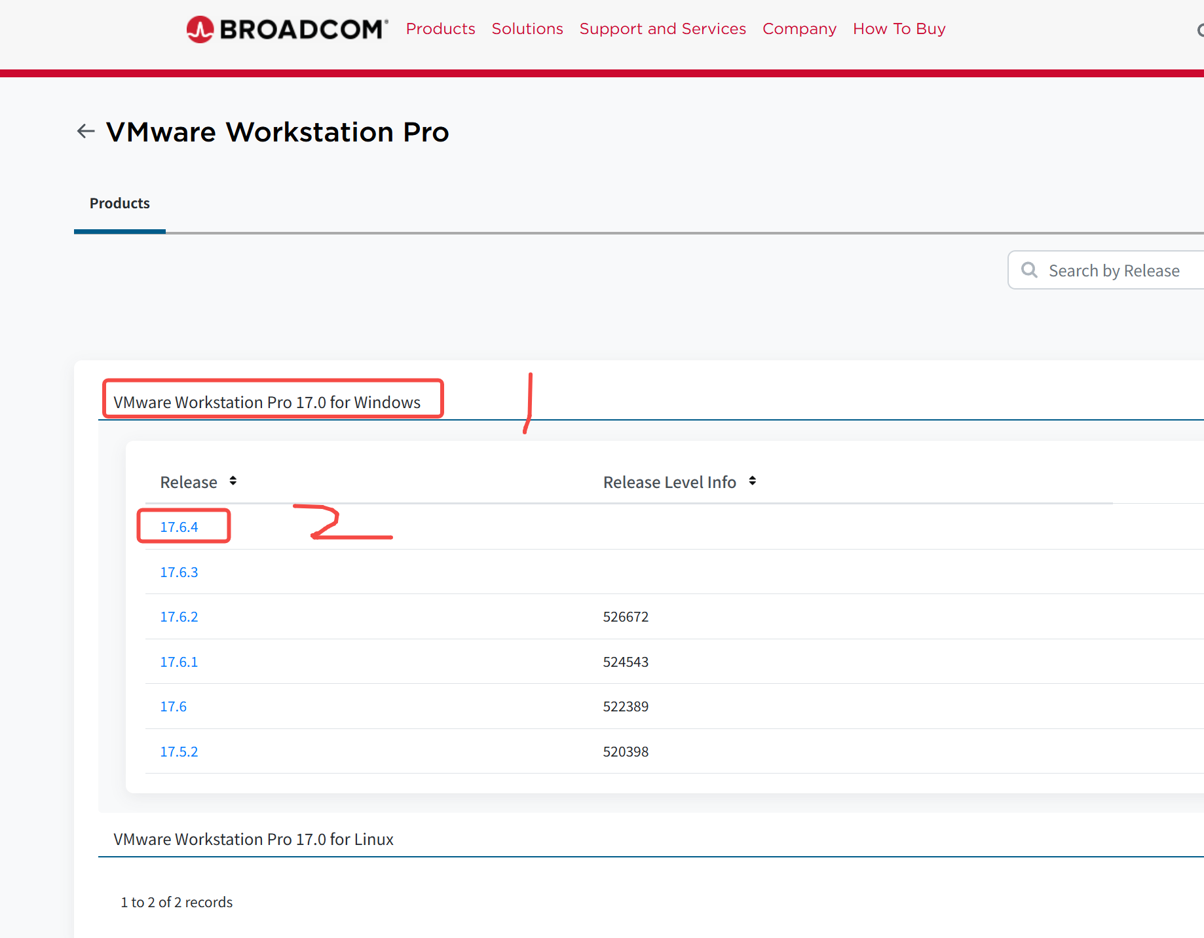Collapse VMware Workstation Pro 17.0 for Windows
The height and width of the screenshot is (938, 1204).
(x=267, y=402)
